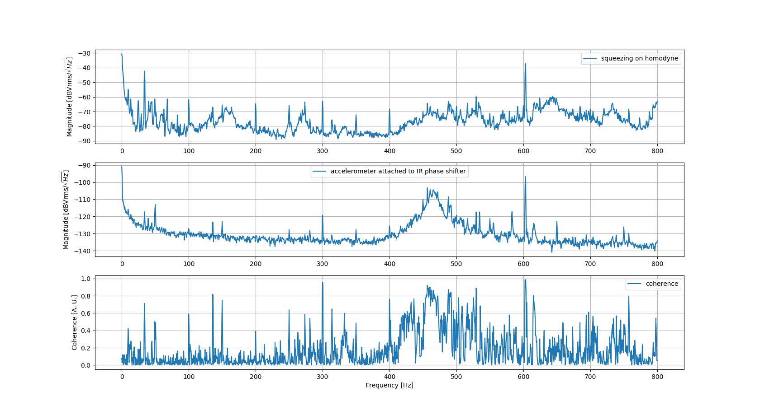Click the −100 y-axis tick label
Screen dimensions: 760x415
coord(83,182)
